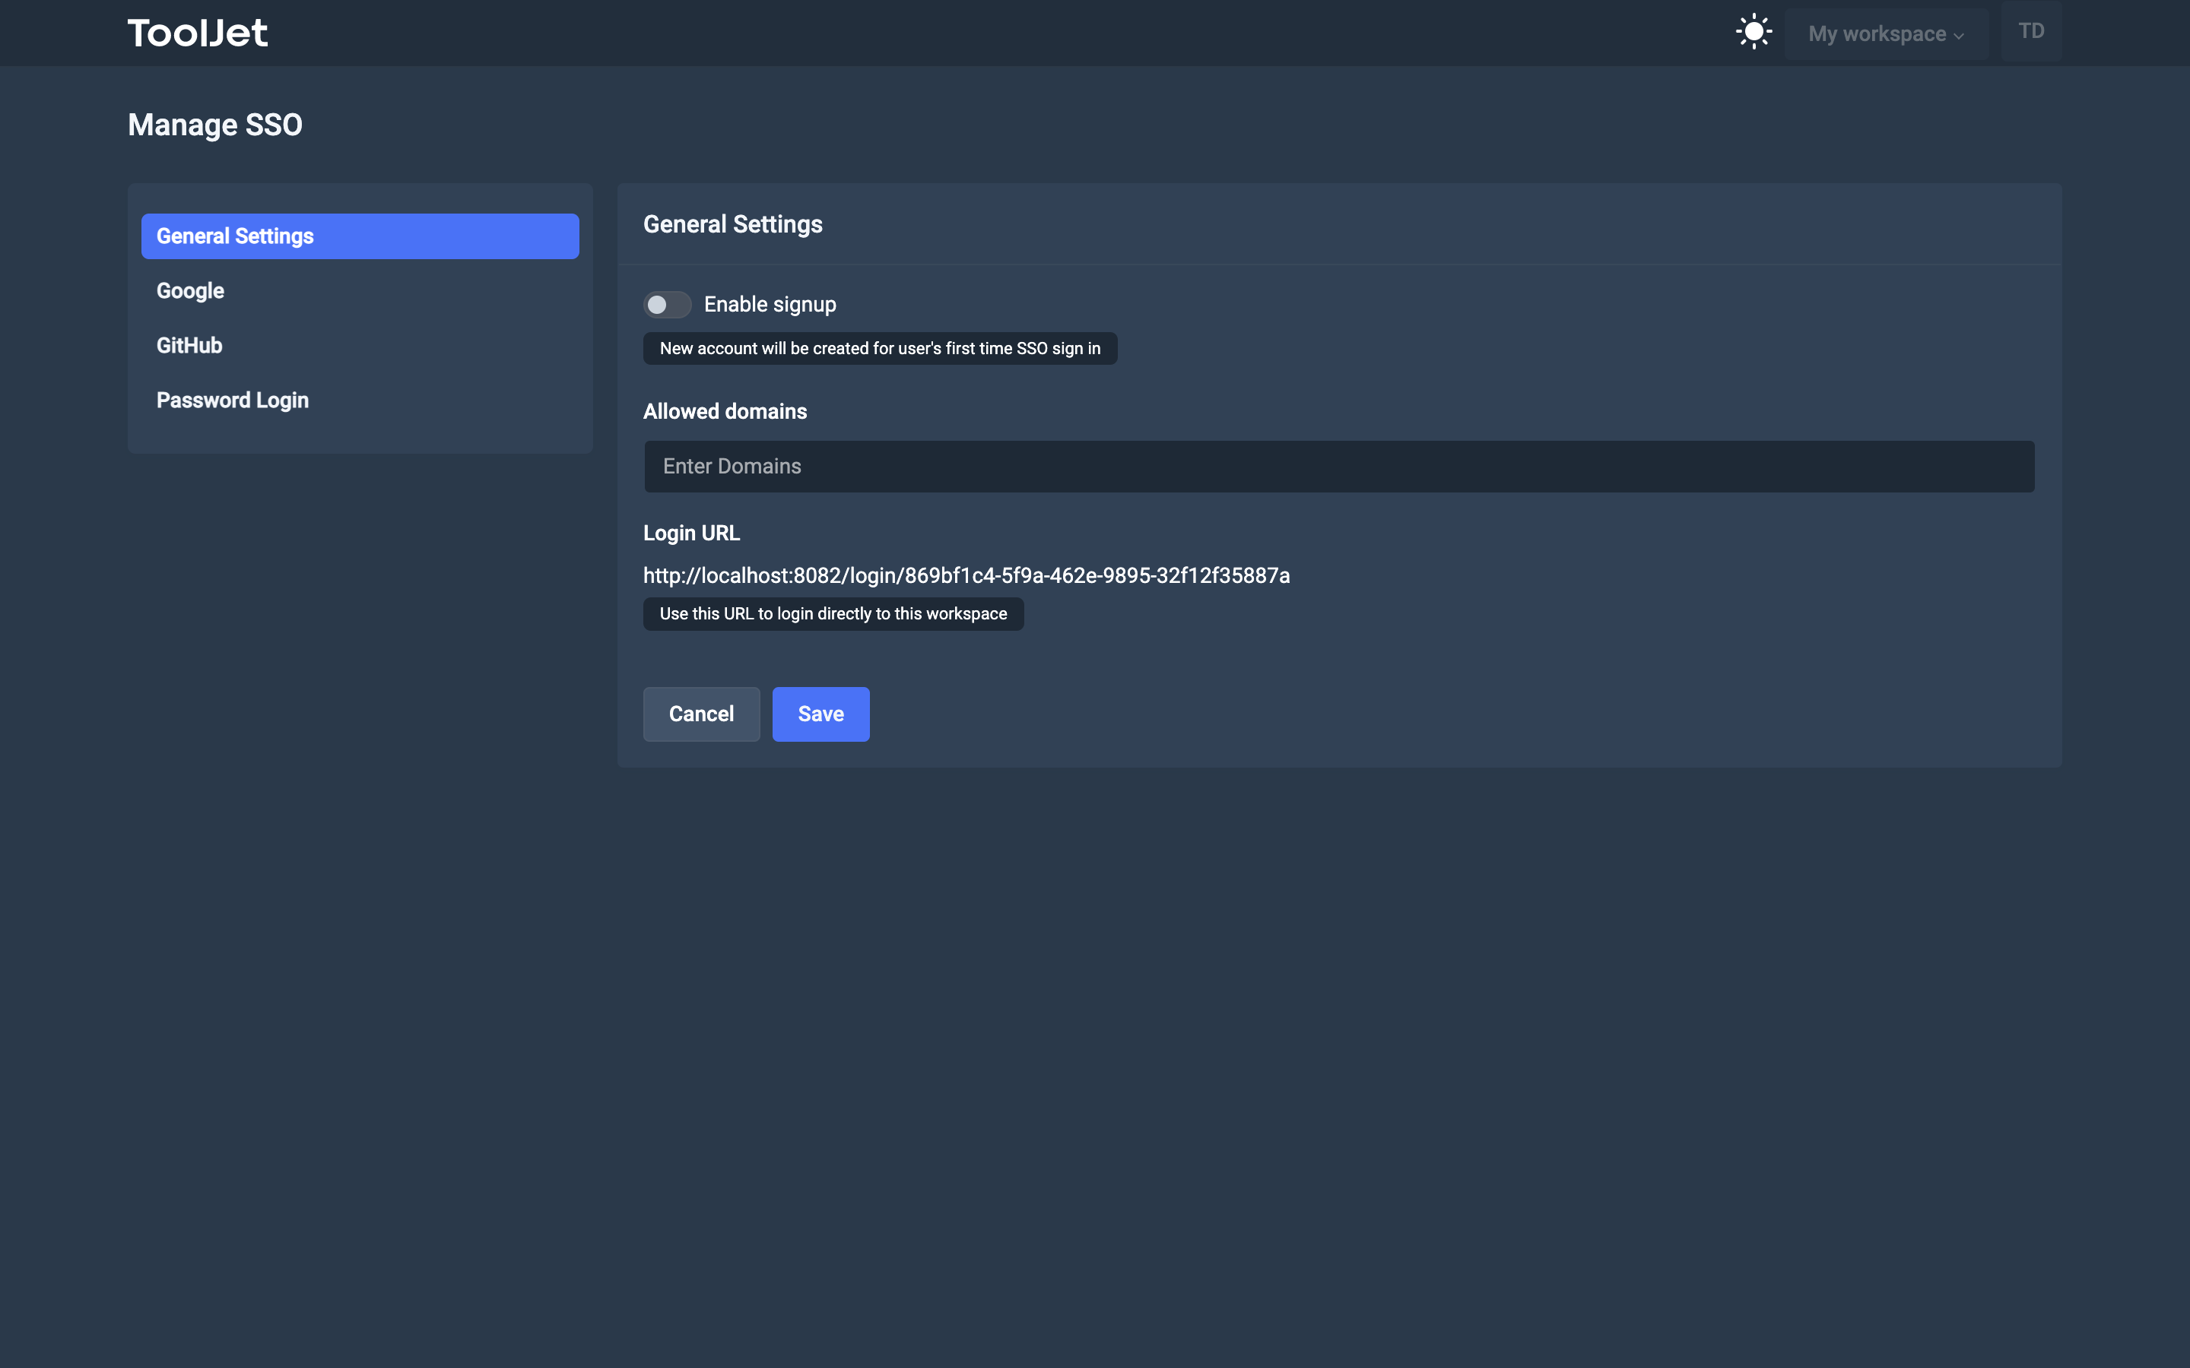This screenshot has width=2190, height=1368.
Task: Click the workspace login URL
Action: pyautogui.click(x=966, y=575)
